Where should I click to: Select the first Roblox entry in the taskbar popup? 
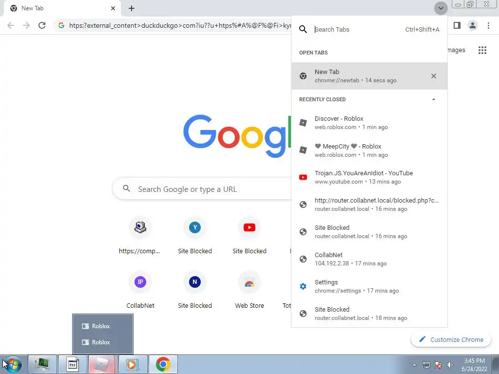tap(102, 326)
